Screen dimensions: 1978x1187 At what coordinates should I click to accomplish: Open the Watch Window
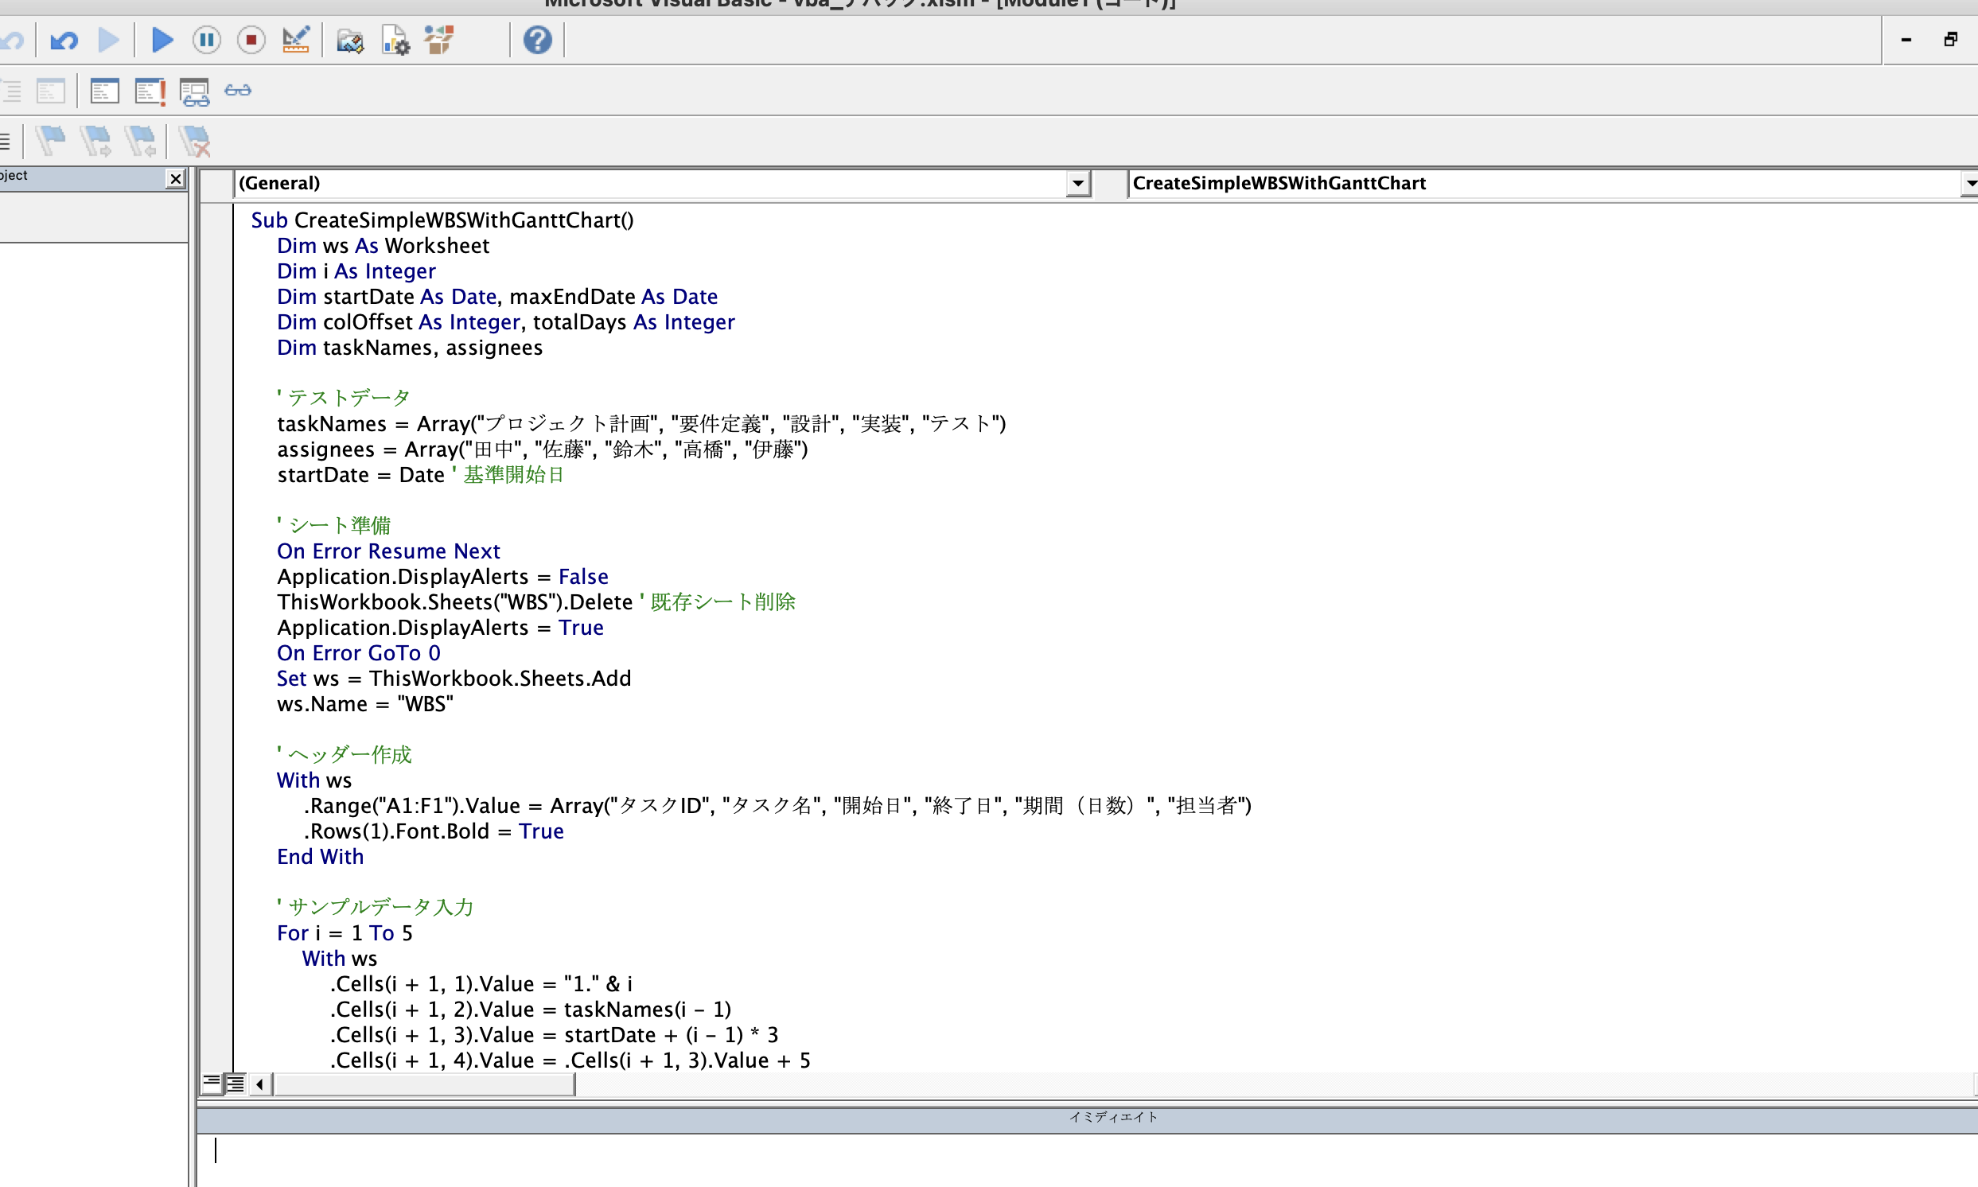tap(194, 91)
